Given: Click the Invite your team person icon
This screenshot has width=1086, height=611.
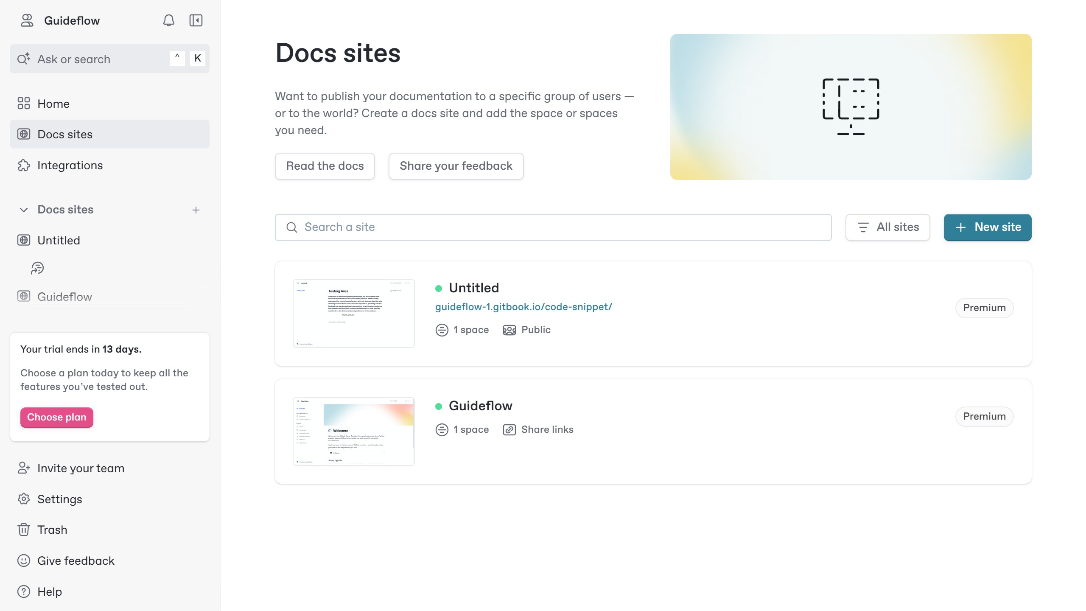Looking at the screenshot, I should click(x=24, y=468).
